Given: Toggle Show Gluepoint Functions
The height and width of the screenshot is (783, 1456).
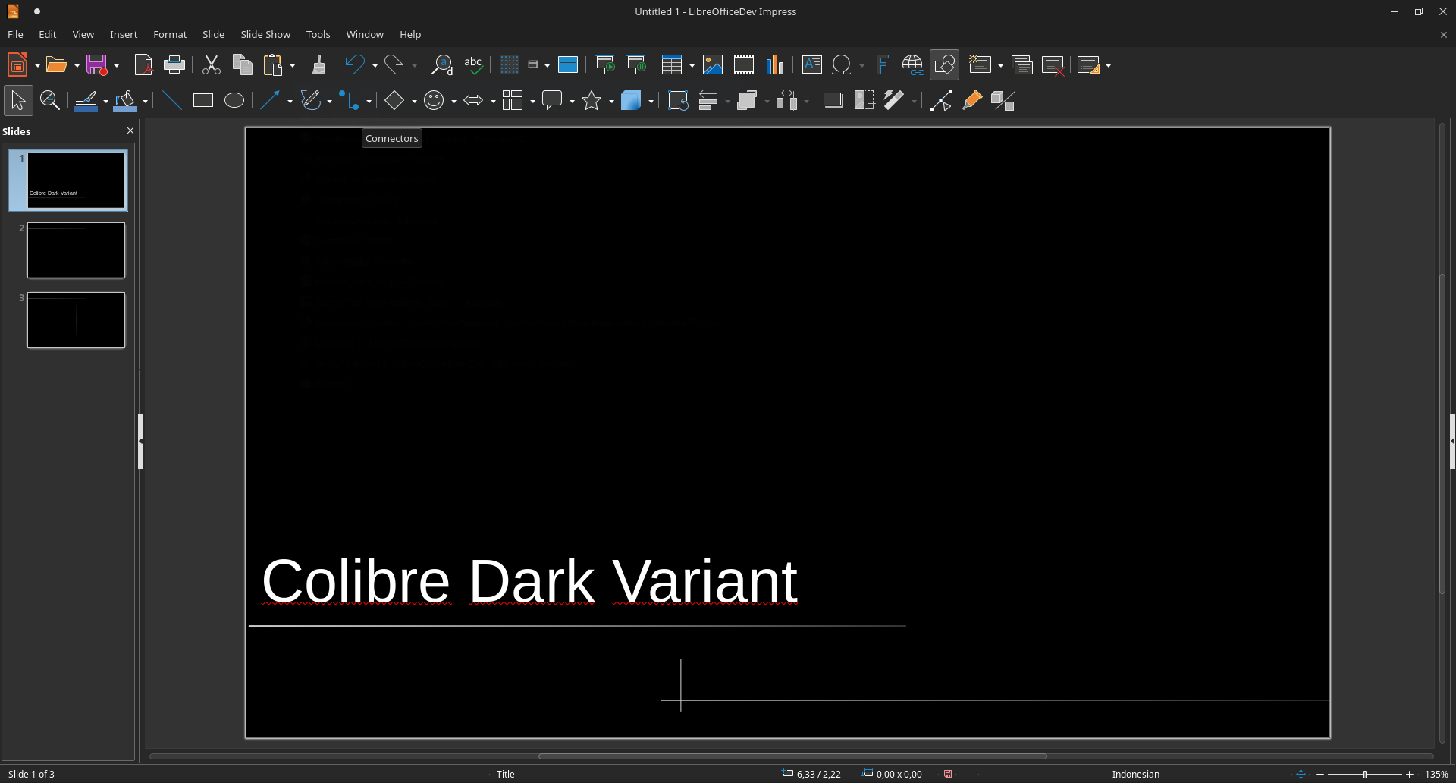Looking at the screenshot, I should (972, 101).
